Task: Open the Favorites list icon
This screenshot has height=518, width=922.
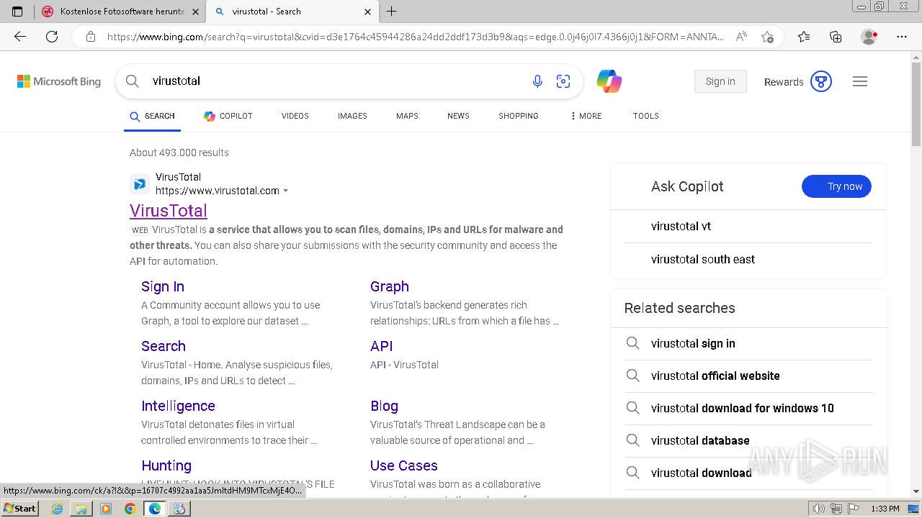Action: pyautogui.click(x=804, y=37)
